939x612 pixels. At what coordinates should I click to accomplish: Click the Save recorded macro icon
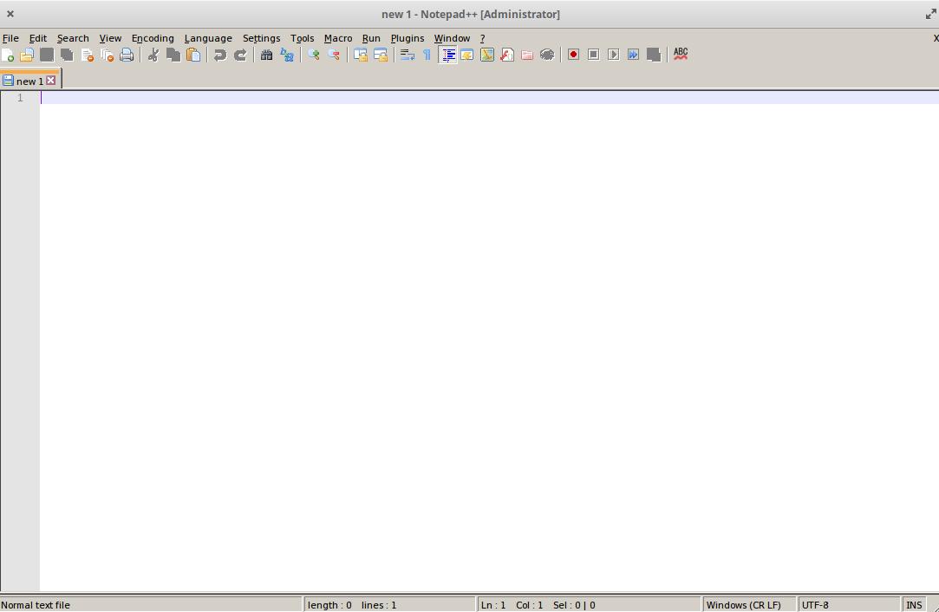click(654, 55)
